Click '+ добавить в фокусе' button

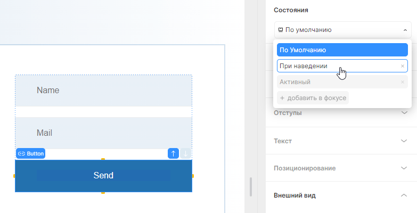point(313,98)
